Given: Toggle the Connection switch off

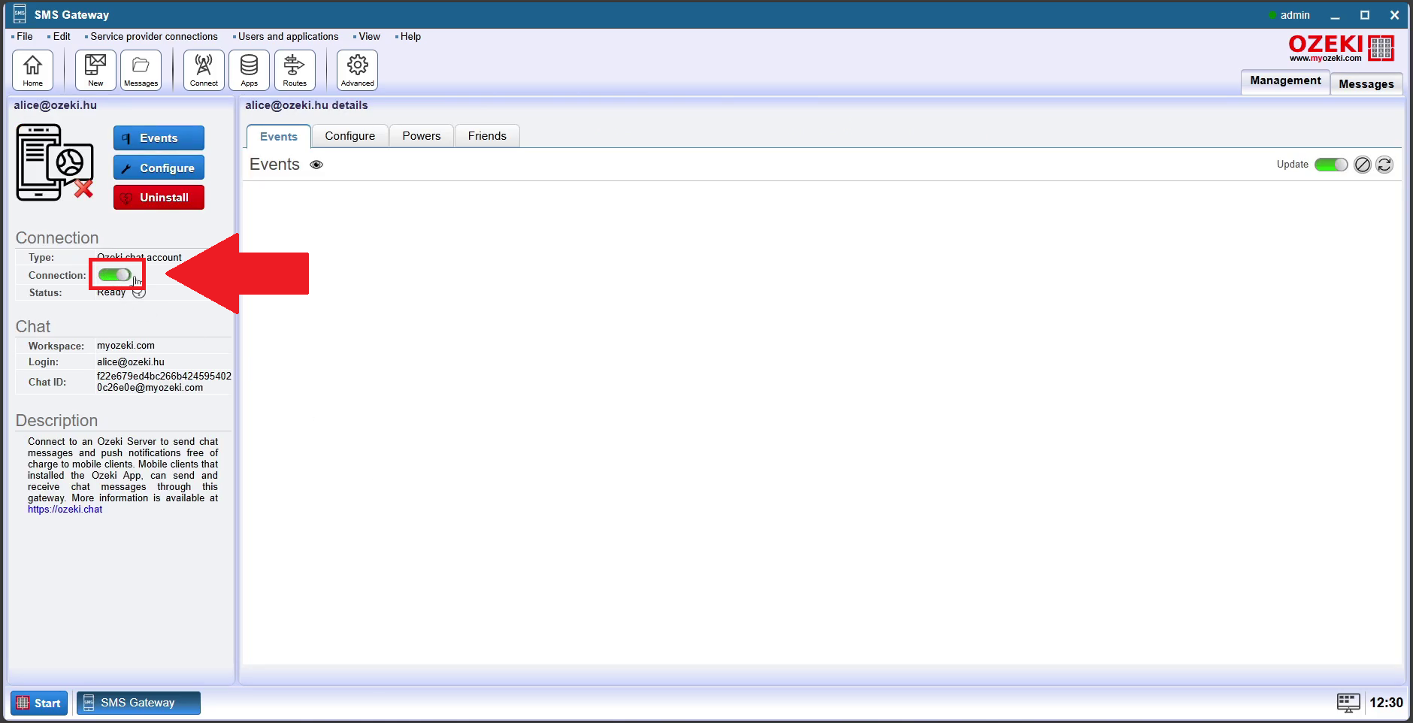Looking at the screenshot, I should pos(115,275).
